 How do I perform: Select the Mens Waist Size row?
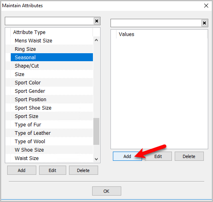[x=52, y=40]
